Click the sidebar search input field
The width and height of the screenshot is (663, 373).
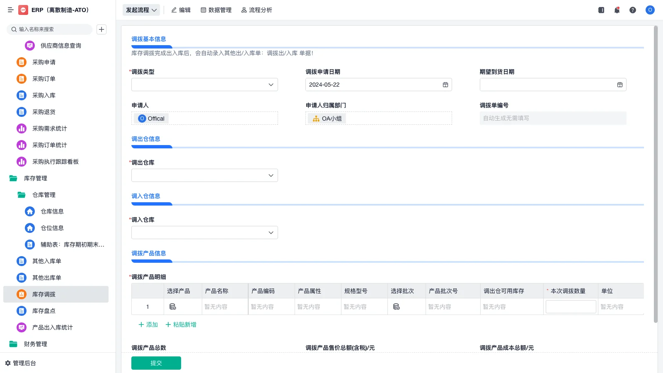50,29
